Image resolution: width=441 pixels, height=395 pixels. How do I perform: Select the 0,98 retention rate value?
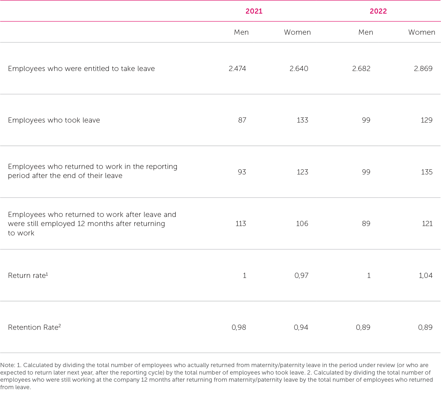tap(239, 328)
